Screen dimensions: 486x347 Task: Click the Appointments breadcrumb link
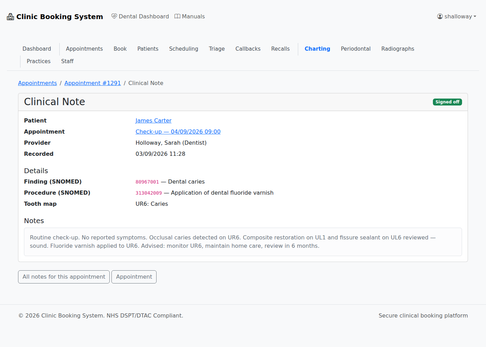37,83
